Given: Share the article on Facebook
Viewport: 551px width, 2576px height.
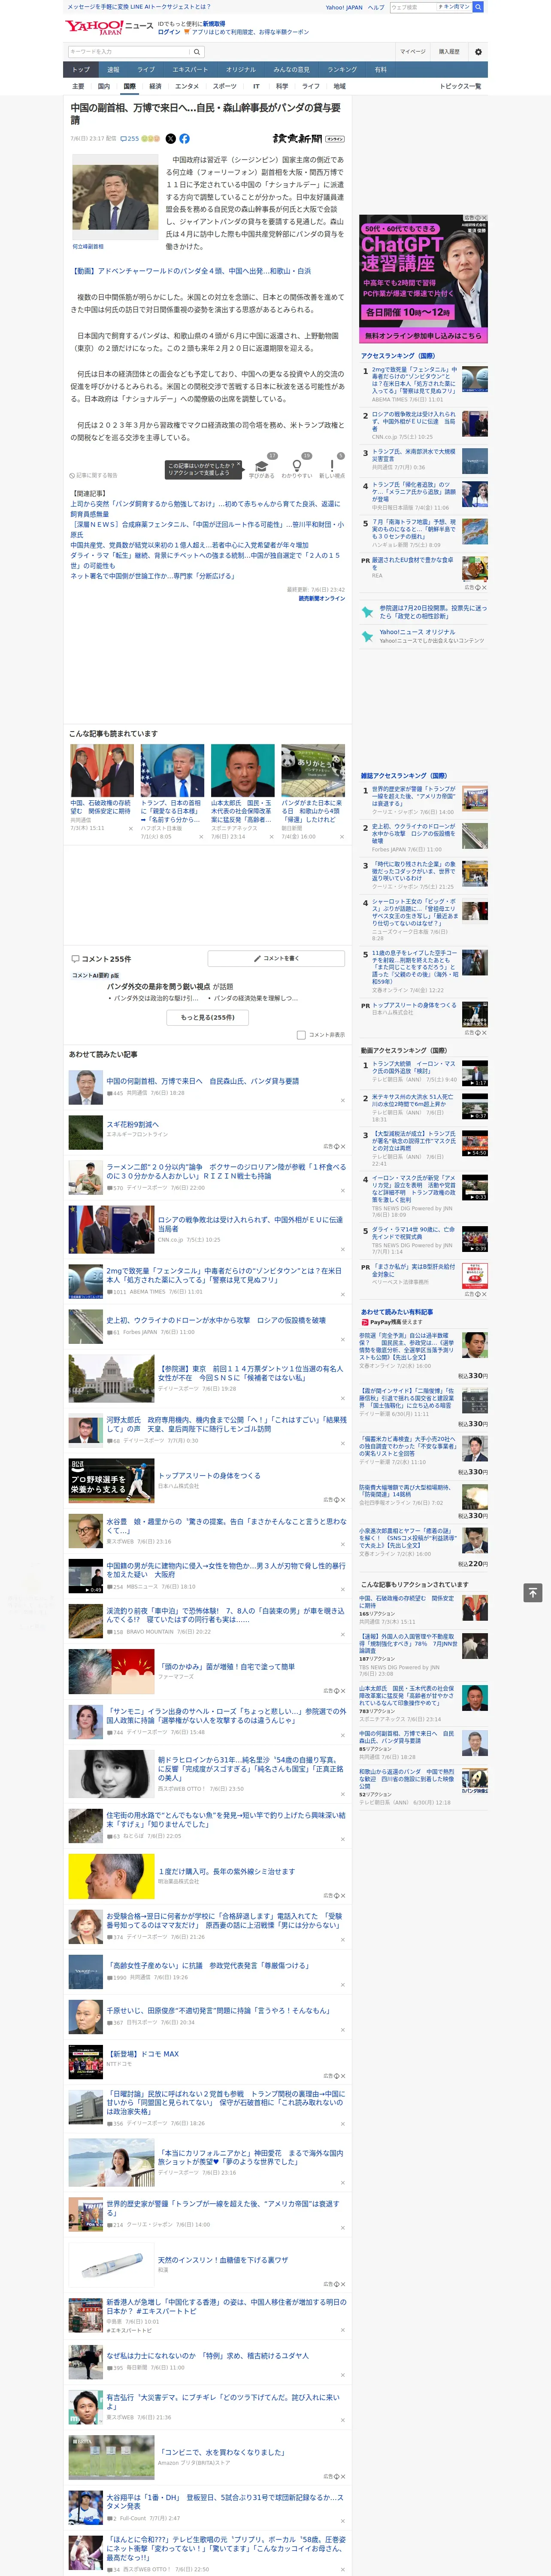Looking at the screenshot, I should pos(184,139).
